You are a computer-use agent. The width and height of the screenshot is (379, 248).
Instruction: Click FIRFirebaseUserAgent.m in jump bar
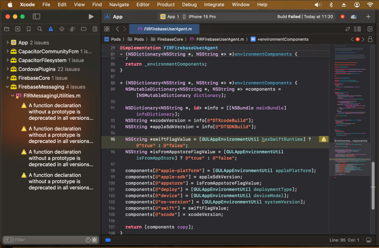tap(217, 39)
